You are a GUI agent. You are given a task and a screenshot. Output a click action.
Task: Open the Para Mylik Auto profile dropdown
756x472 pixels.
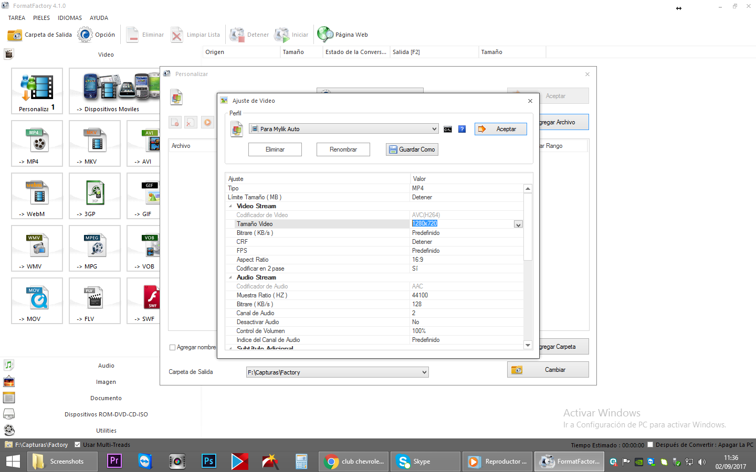coord(434,129)
